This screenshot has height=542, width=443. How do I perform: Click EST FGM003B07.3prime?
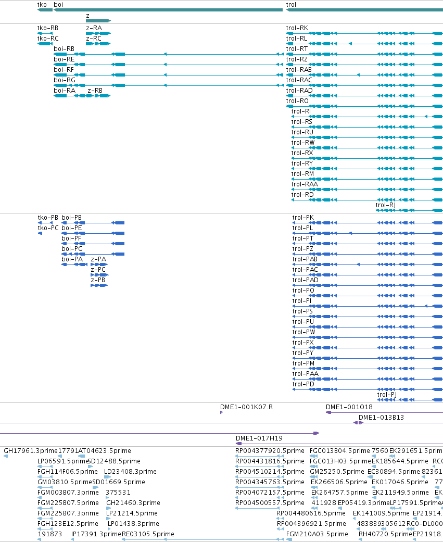[x=68, y=493]
